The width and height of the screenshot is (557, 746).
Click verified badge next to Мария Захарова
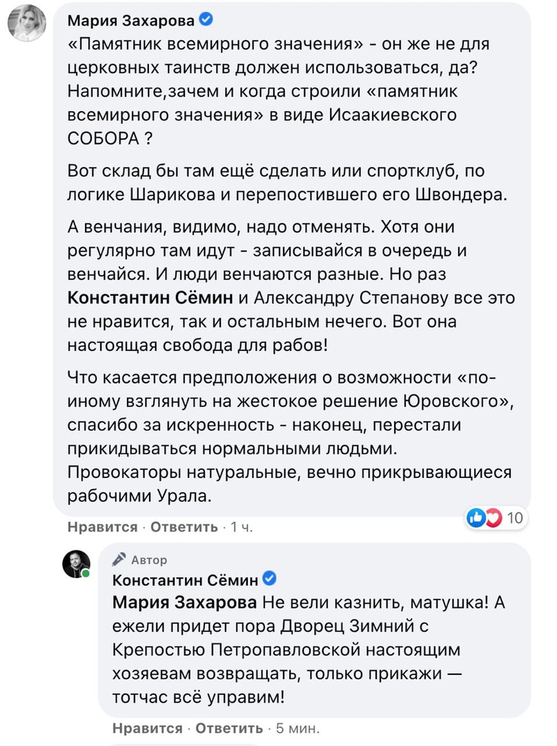pyautogui.click(x=206, y=19)
